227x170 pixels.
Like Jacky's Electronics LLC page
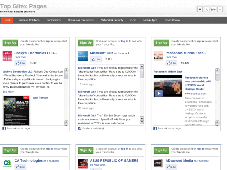[20, 63]
